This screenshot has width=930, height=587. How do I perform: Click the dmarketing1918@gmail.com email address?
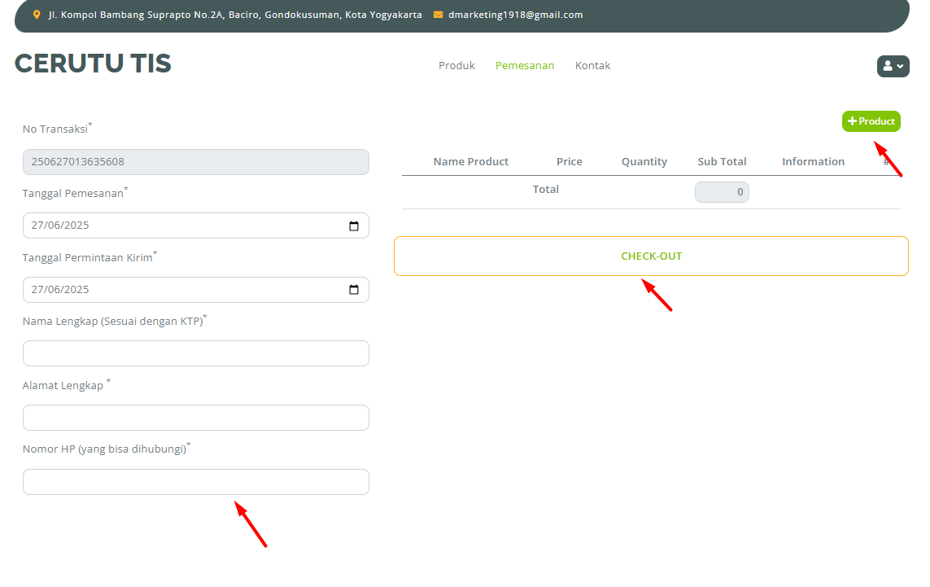coord(515,15)
